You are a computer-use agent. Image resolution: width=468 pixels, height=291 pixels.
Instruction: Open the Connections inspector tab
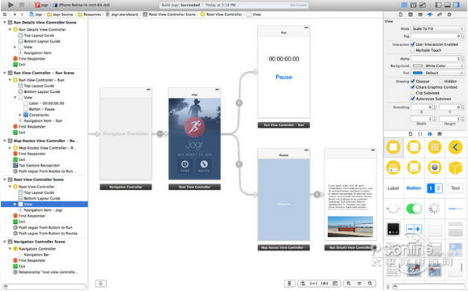point(449,15)
